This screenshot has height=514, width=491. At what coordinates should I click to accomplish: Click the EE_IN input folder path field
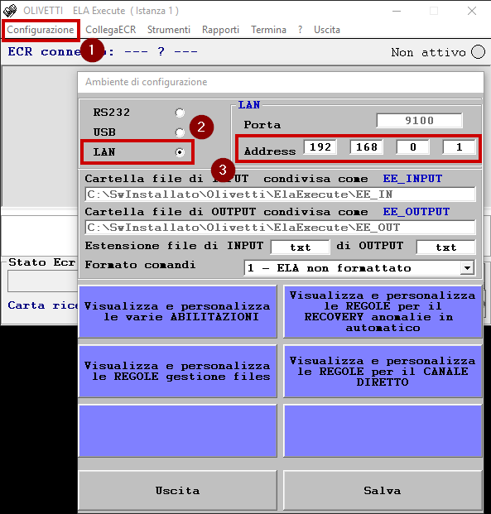point(280,195)
